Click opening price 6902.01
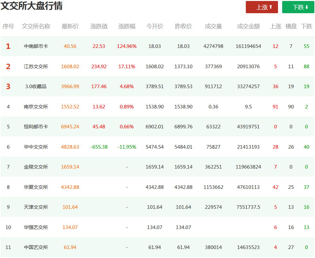 [x=155, y=127]
